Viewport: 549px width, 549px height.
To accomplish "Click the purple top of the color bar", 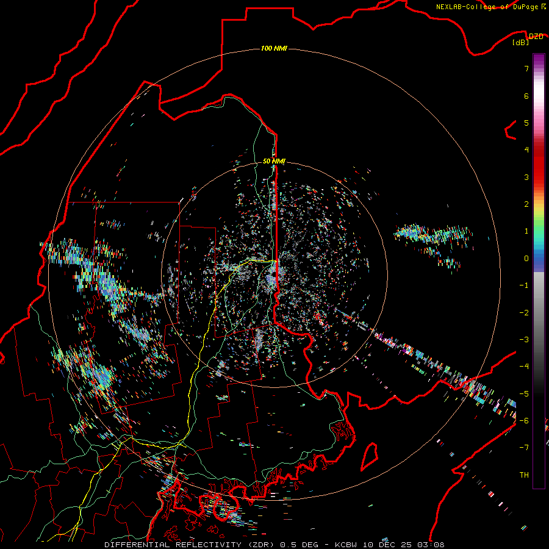I will tap(539, 60).
